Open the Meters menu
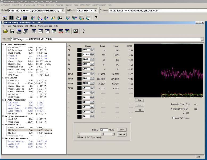The image size is (207, 160). [33, 26]
